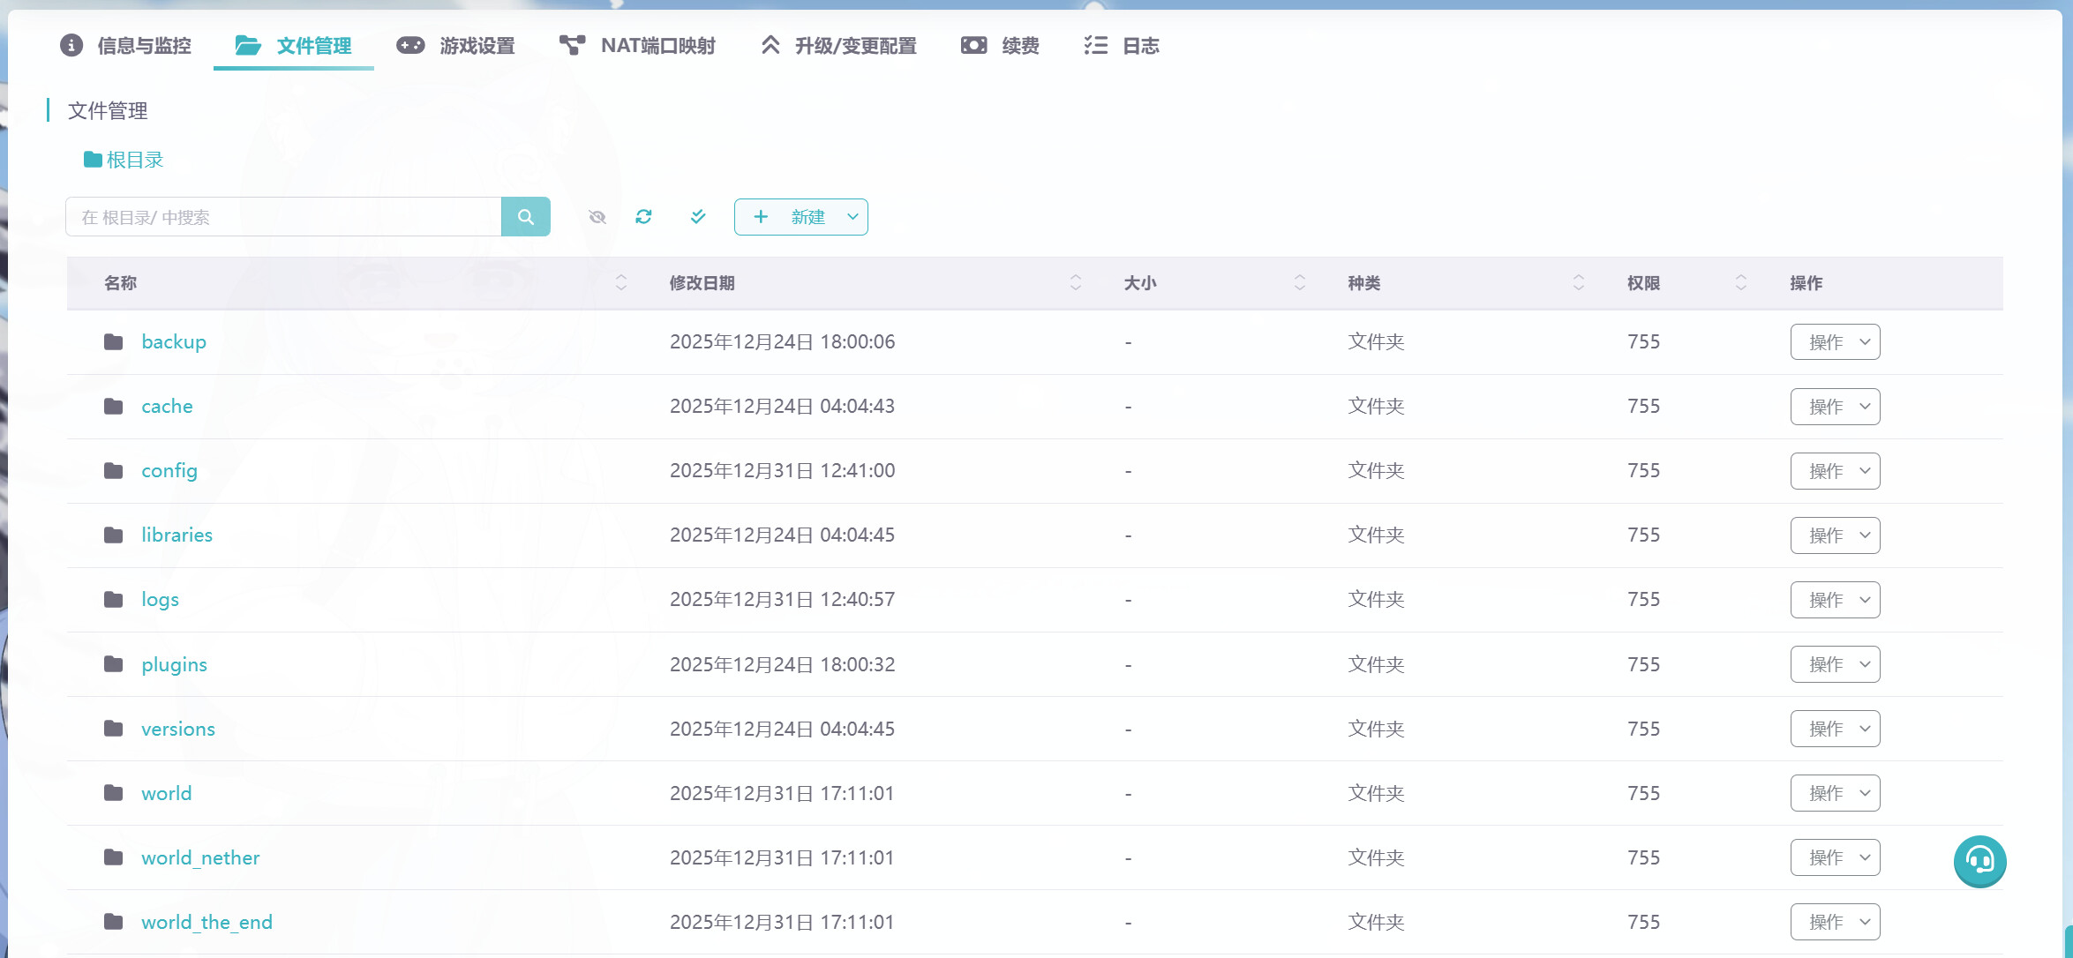Open the customer support headset chat
The height and width of the screenshot is (958, 2073).
[x=1979, y=860]
